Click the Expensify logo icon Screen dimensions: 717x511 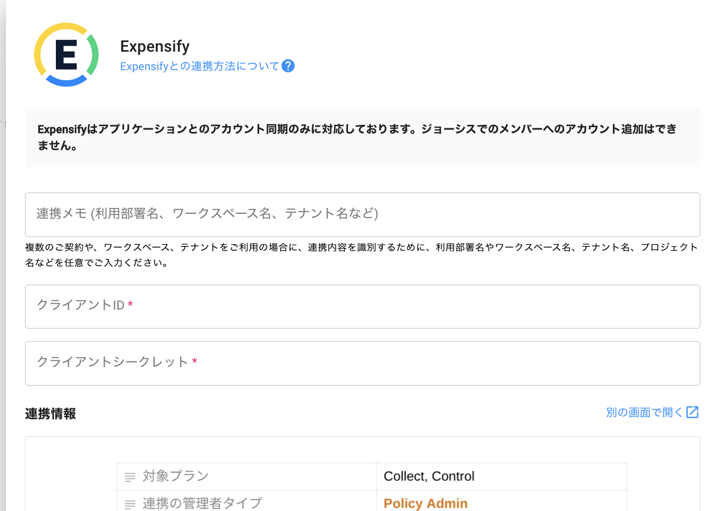[x=66, y=55]
